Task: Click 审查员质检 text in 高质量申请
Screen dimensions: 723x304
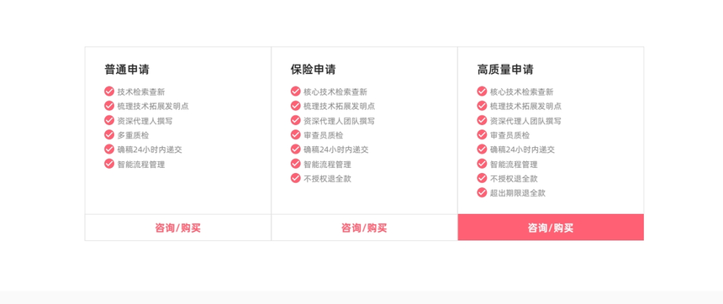Action: [510, 135]
